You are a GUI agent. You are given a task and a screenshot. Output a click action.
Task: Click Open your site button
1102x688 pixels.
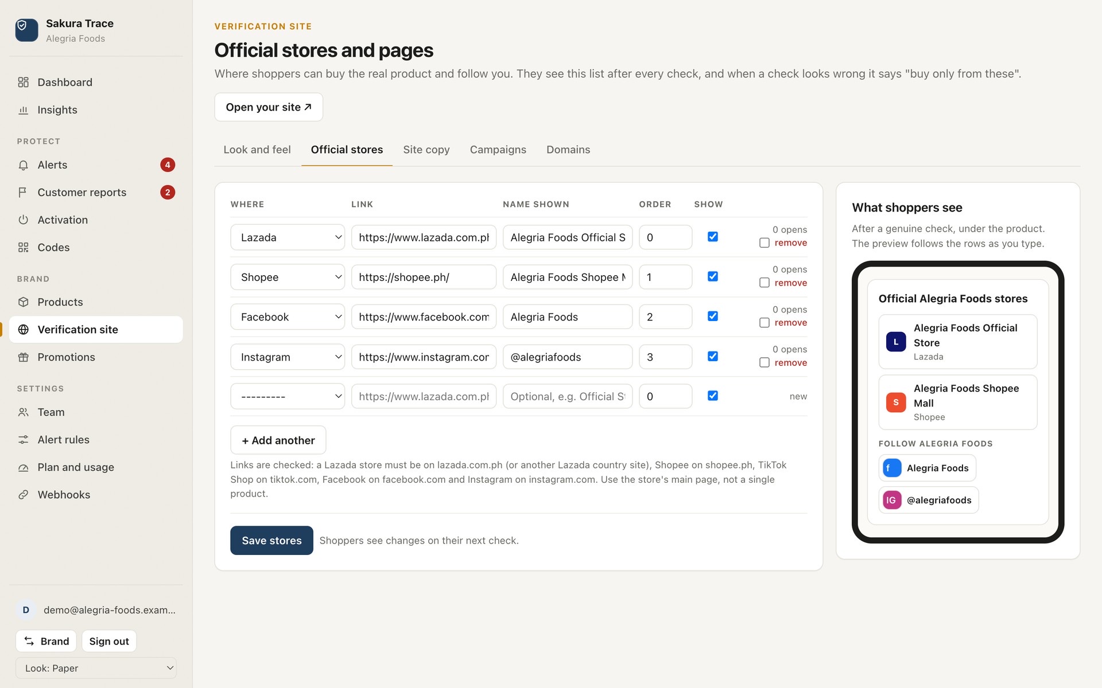click(269, 107)
